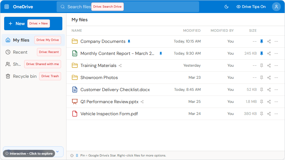Viewport: 285px width, 160px height.
Task: Select My files in sidebar
Action: point(33,40)
